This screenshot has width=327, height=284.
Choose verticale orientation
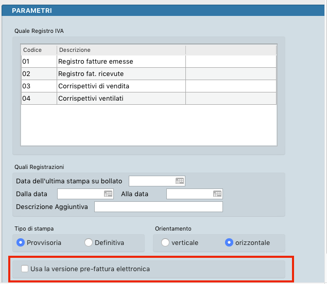tap(165, 242)
